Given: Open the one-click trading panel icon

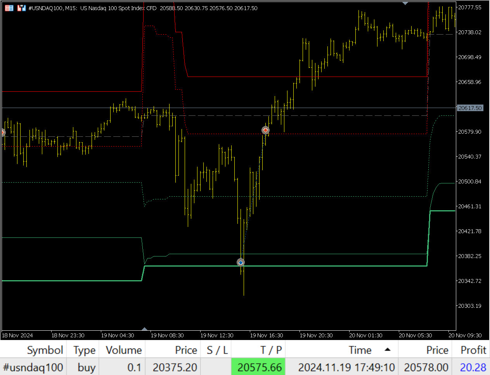Looking at the screenshot, I should point(9,8).
